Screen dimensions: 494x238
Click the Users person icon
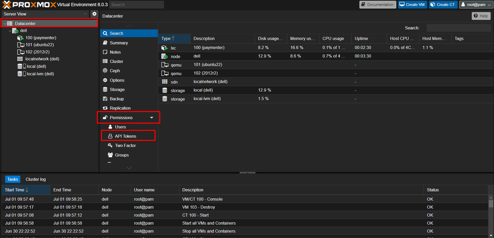click(110, 127)
